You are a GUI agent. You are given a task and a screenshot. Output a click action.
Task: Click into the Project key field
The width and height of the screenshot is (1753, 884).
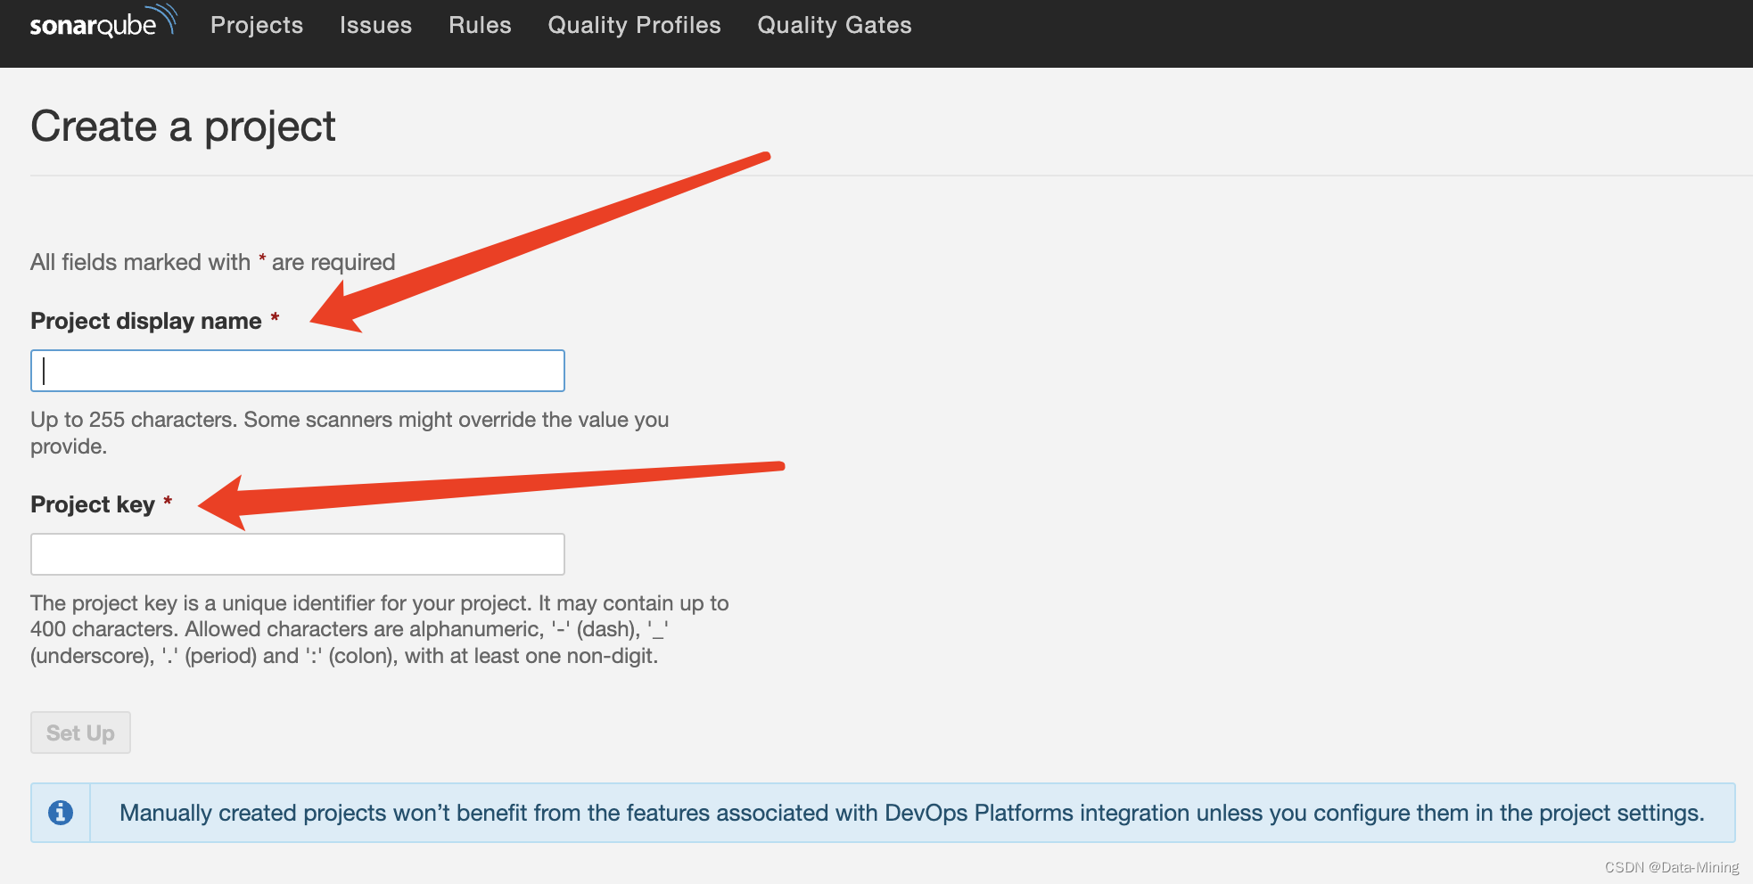(298, 554)
